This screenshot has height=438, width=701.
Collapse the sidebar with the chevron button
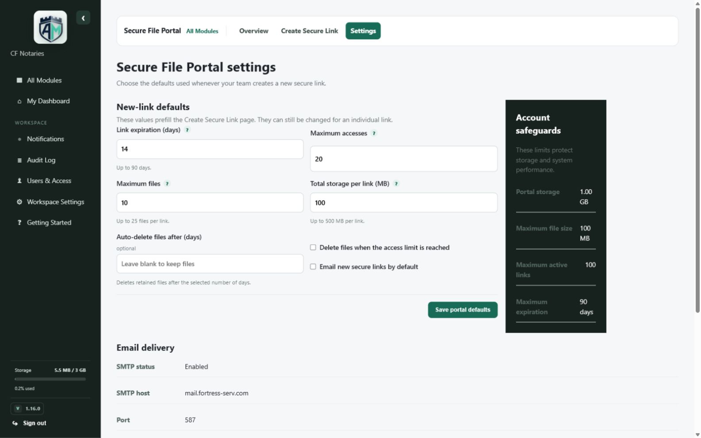pos(83,18)
